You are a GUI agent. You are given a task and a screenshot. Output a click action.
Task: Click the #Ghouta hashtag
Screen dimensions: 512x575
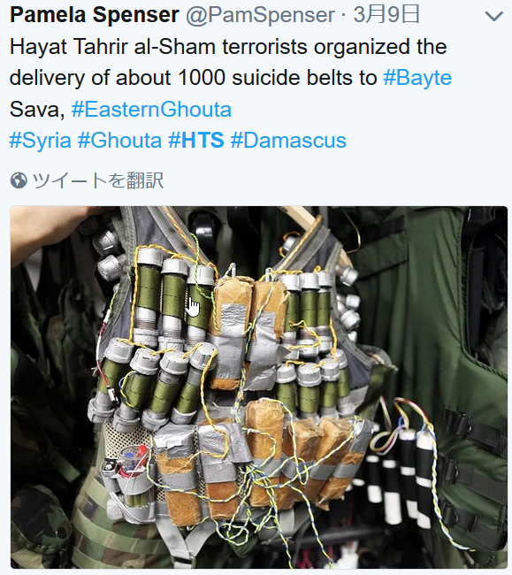coord(120,141)
